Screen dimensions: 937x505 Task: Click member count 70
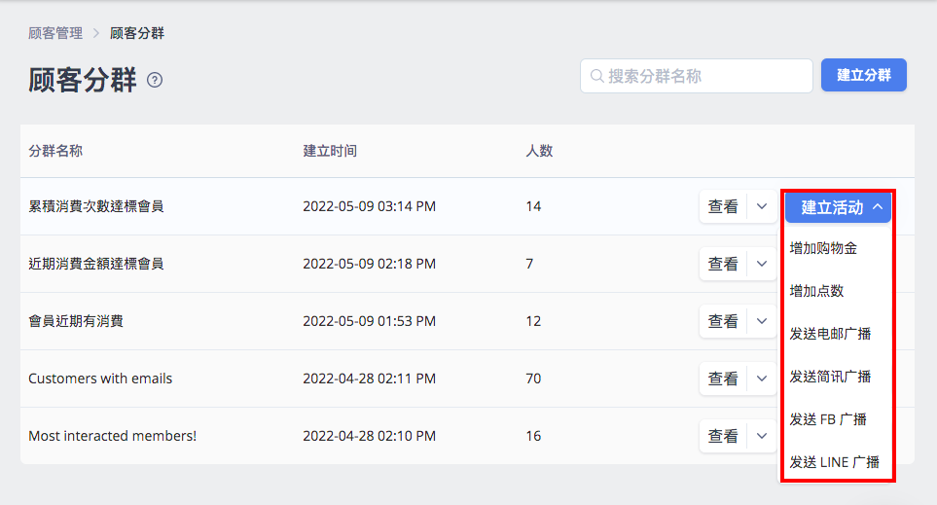(533, 379)
